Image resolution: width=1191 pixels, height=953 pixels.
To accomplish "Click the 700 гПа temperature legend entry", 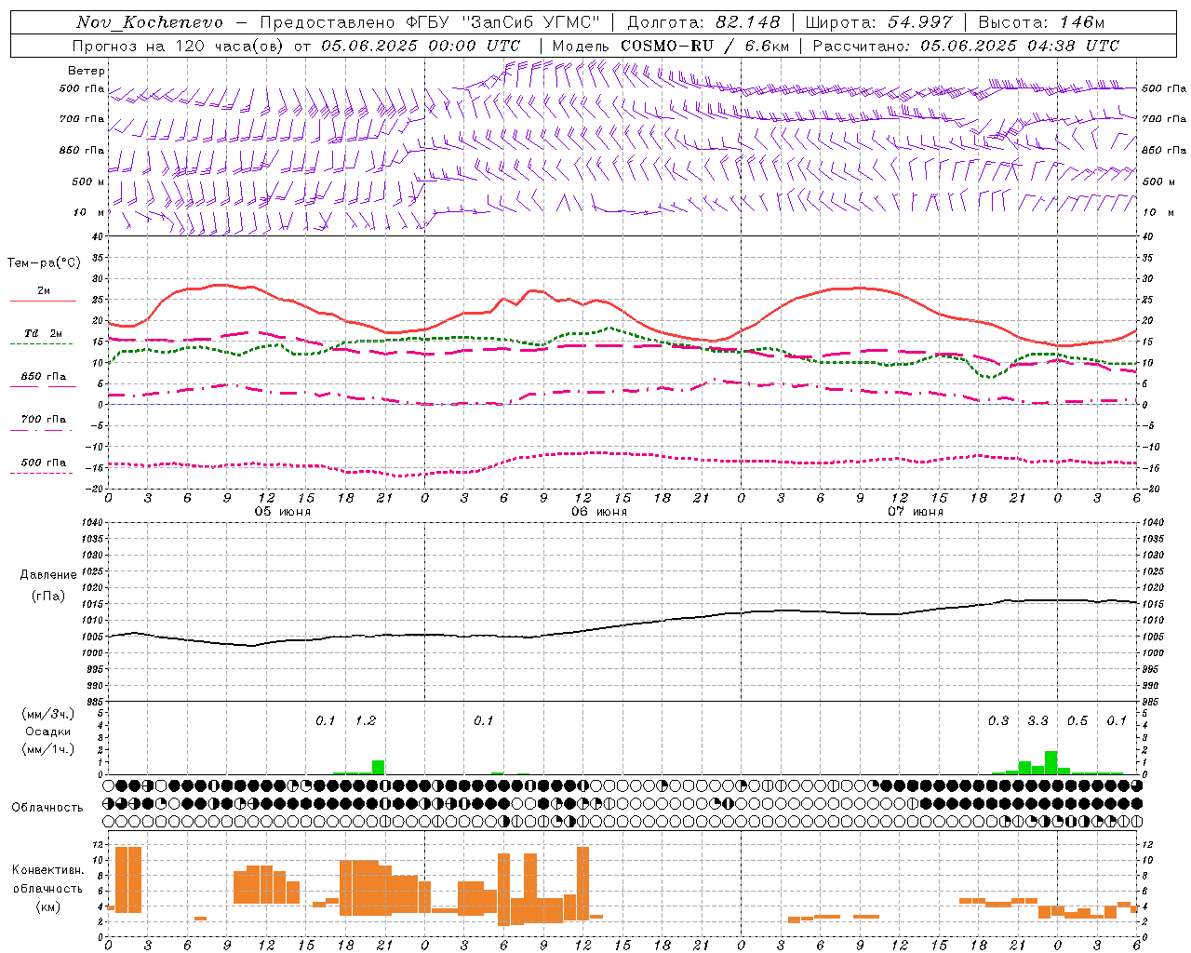I will [44, 420].
